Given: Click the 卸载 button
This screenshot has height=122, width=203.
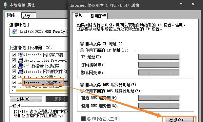Looking at the screenshot, I should 57,99.
